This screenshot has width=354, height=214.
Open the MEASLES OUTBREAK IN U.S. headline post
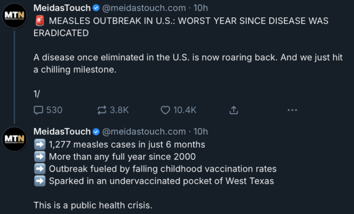[x=181, y=27]
